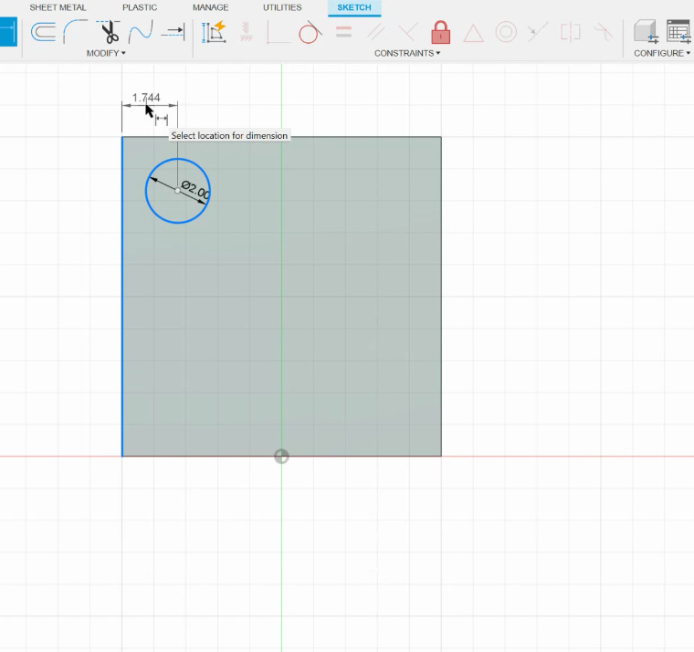Click the Fix/Unfix red lock icon
The width and height of the screenshot is (694, 652).
tap(440, 32)
